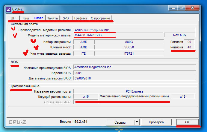Click the 880G chipset value
Screen dimensions: 207x132
(129, 42)
